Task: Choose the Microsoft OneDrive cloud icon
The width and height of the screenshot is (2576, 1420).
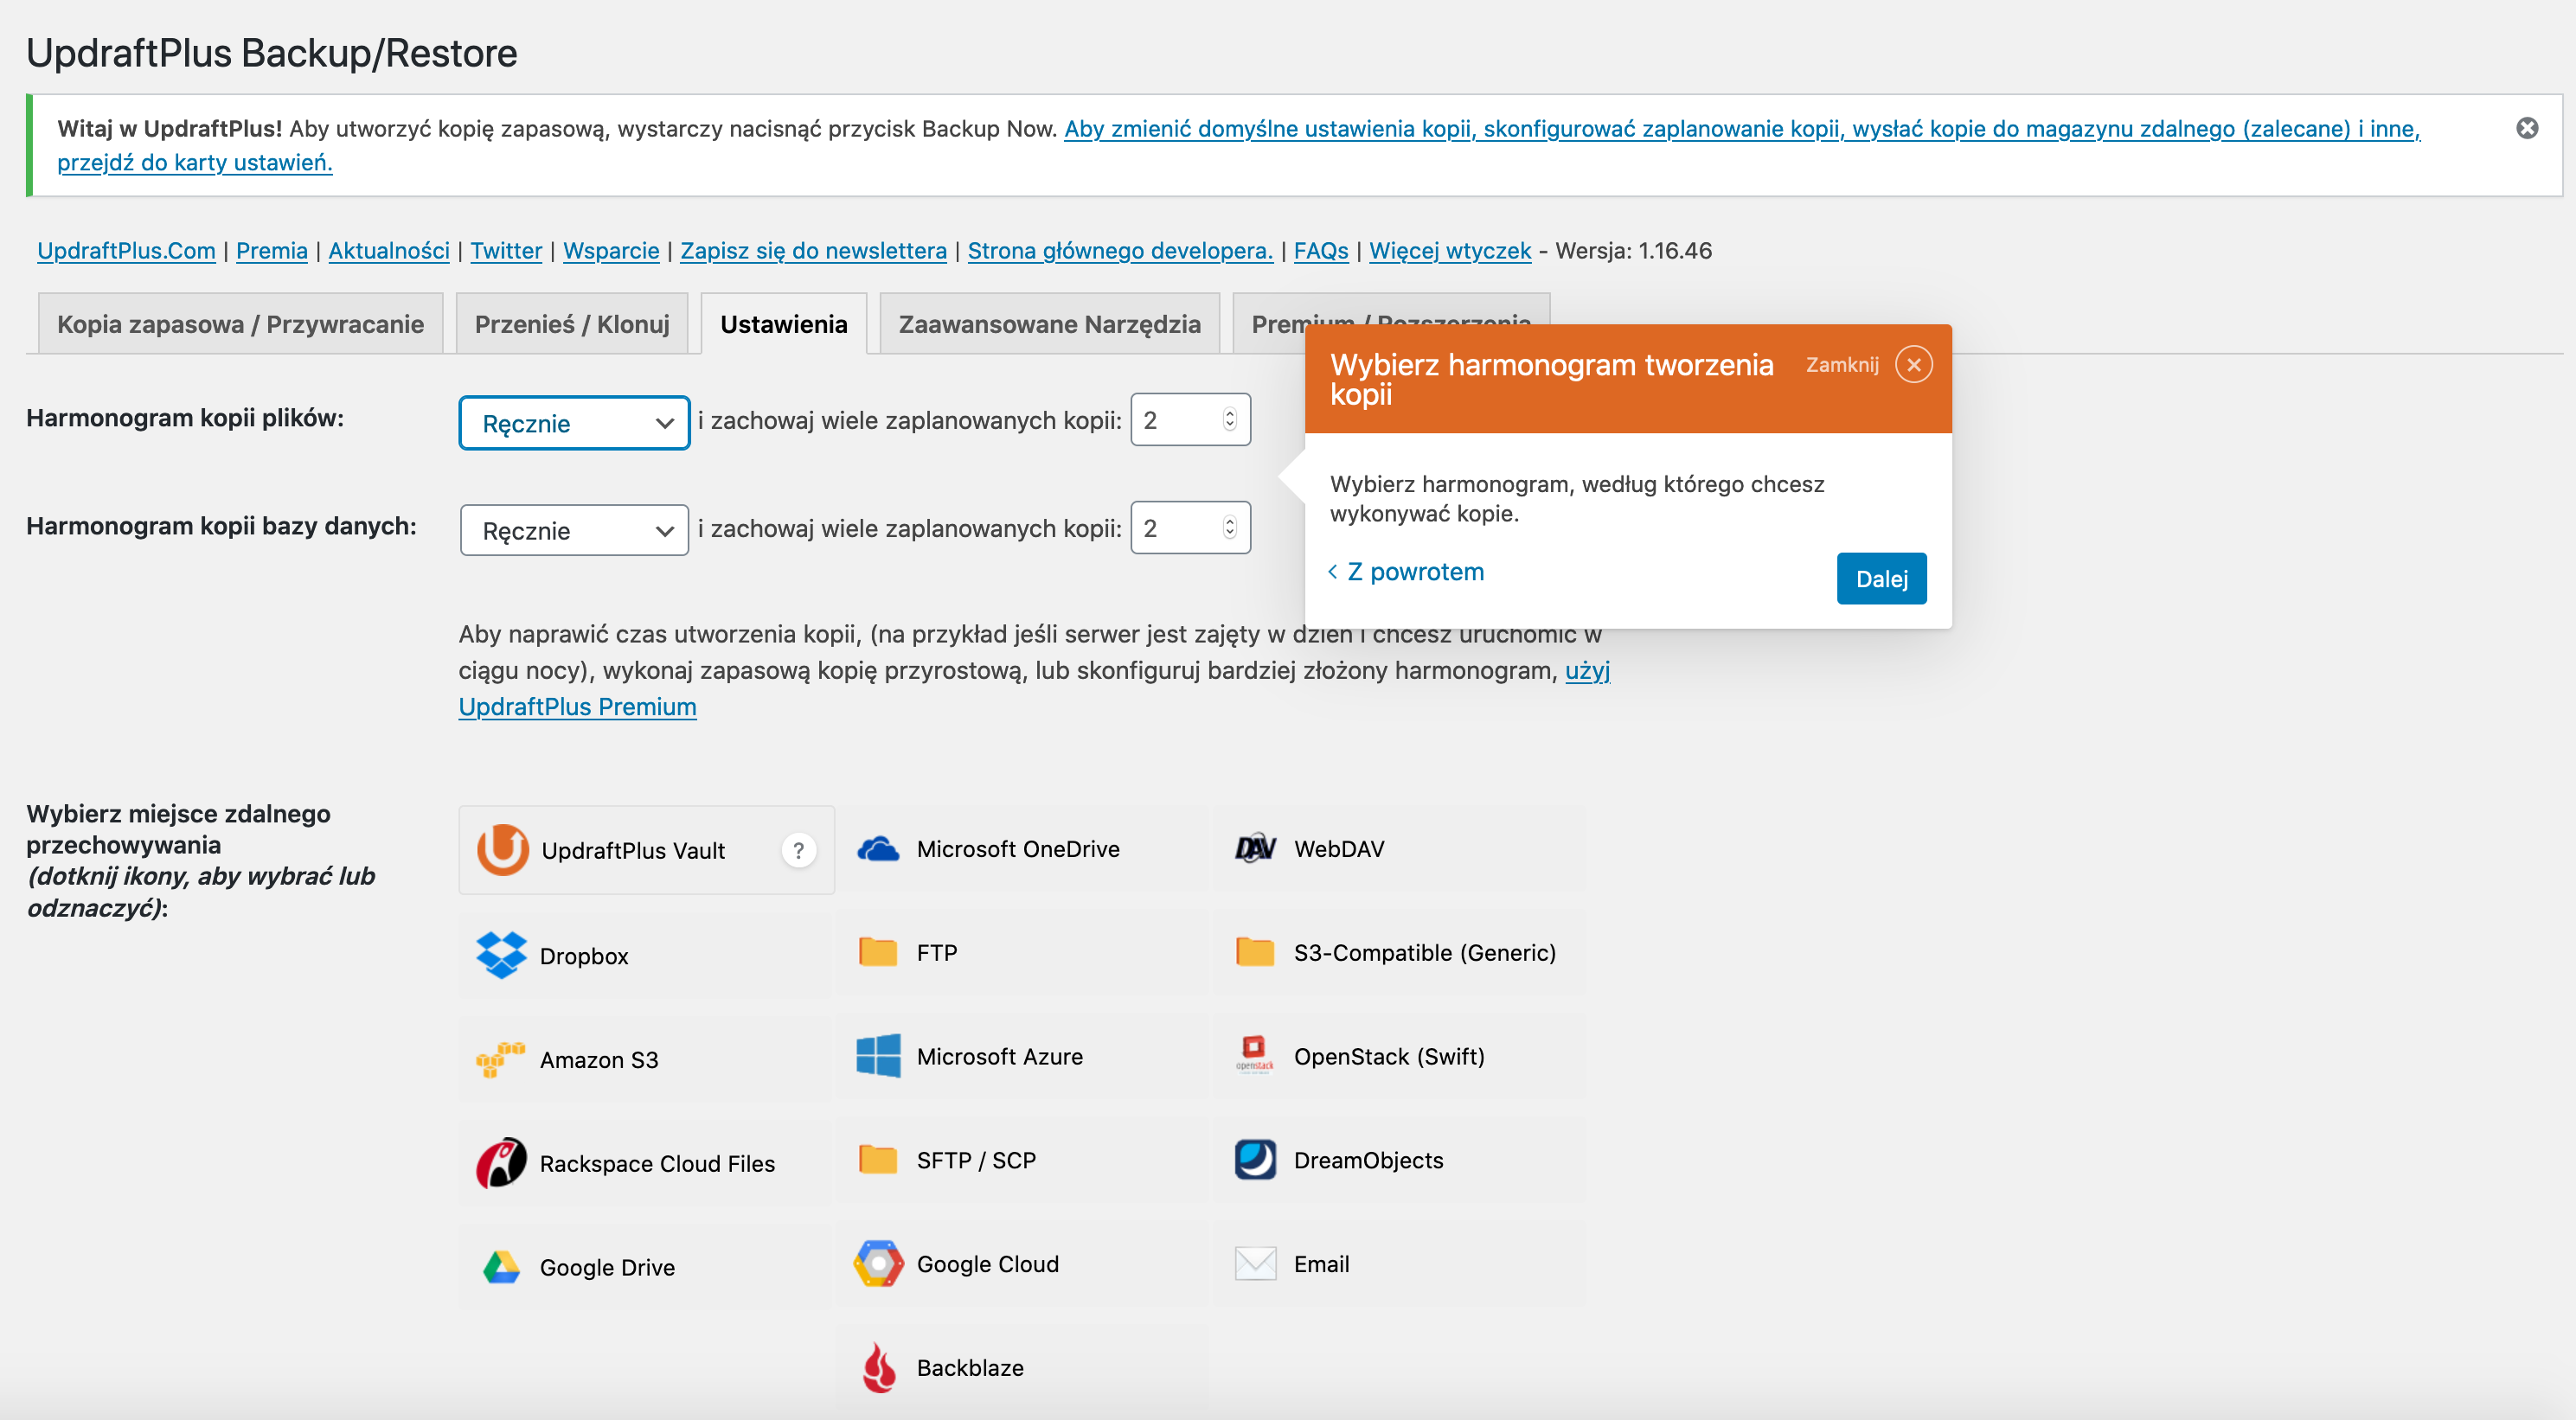Action: tap(878, 849)
